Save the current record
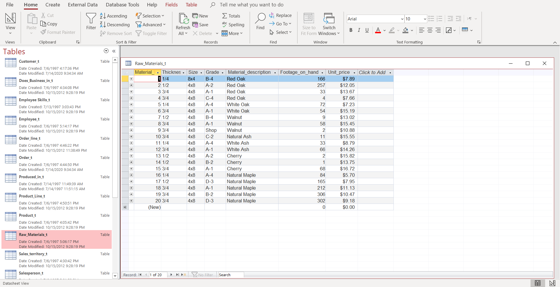This screenshot has width=560, height=287. coord(200,25)
